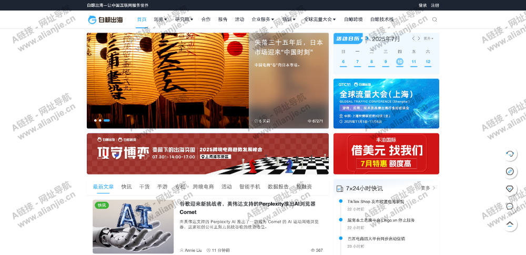Select July 9 in the calendar
Viewport: 526px width, 255px height.
(386, 62)
